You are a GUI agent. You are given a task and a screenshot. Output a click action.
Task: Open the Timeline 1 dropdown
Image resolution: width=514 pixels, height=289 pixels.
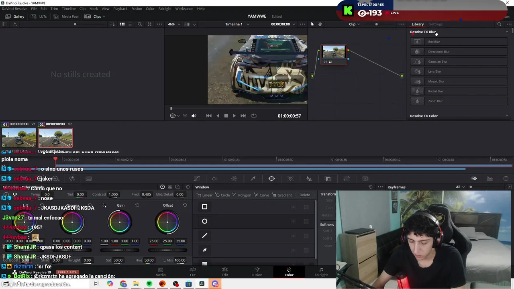(x=237, y=24)
